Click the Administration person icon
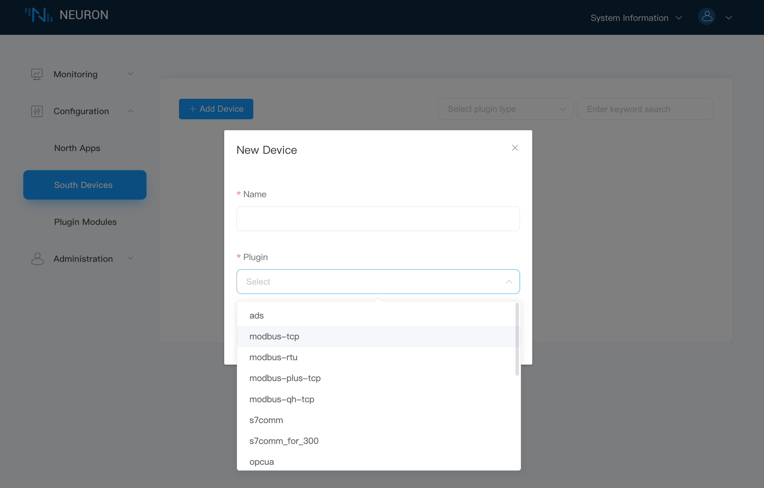 tap(37, 259)
